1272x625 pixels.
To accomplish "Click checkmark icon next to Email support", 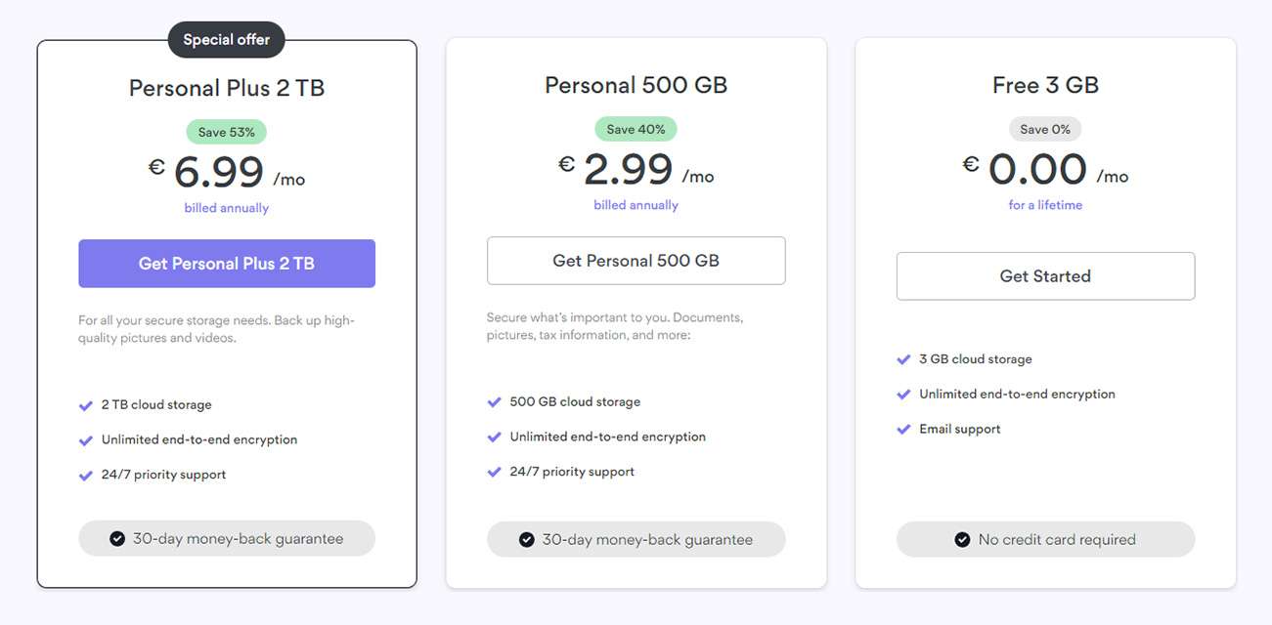I will point(904,429).
